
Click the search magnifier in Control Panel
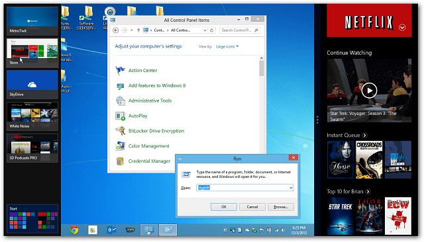click(x=256, y=30)
